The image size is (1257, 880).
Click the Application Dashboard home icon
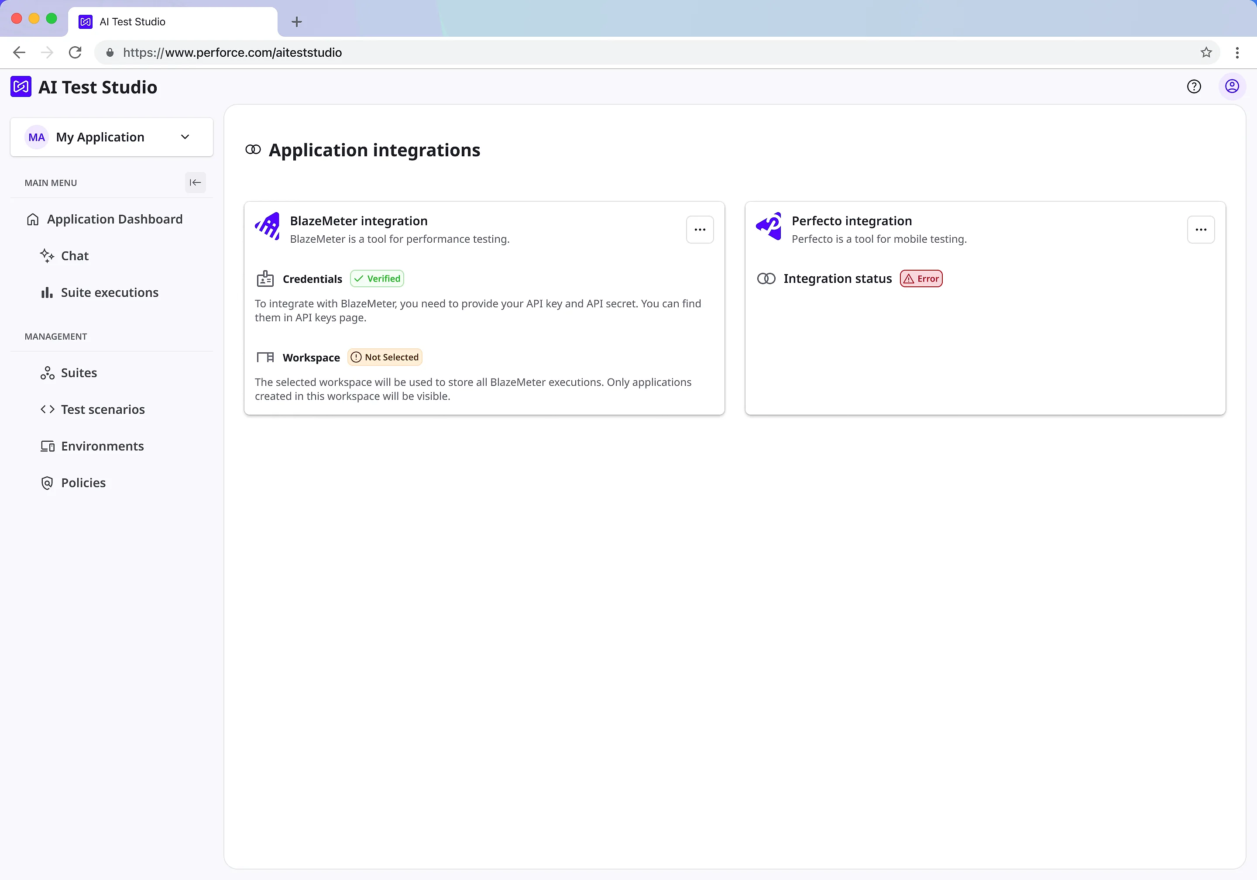click(x=33, y=219)
